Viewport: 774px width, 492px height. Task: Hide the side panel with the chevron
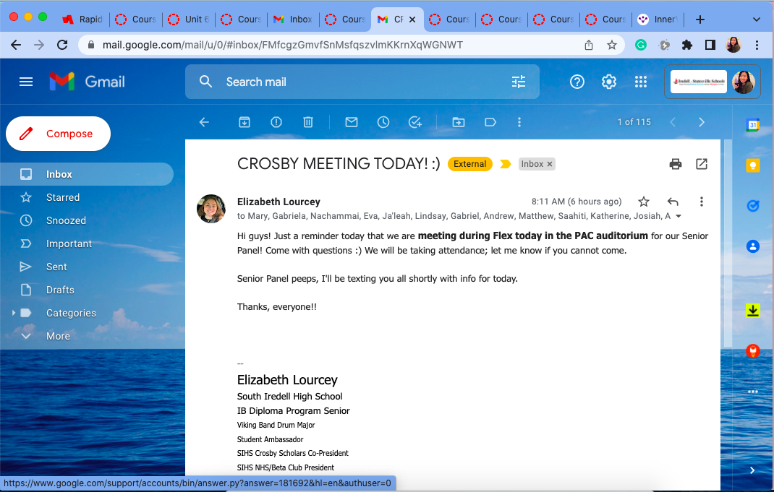tap(752, 470)
